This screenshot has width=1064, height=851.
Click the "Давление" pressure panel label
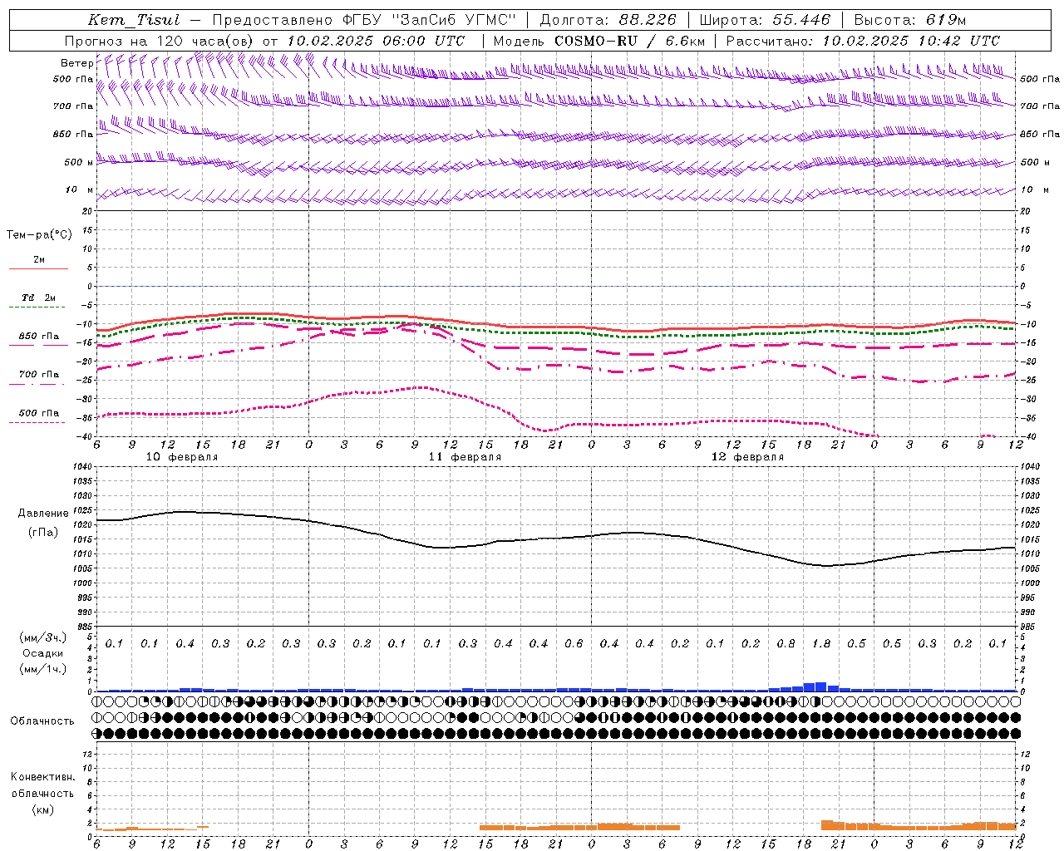click(43, 514)
